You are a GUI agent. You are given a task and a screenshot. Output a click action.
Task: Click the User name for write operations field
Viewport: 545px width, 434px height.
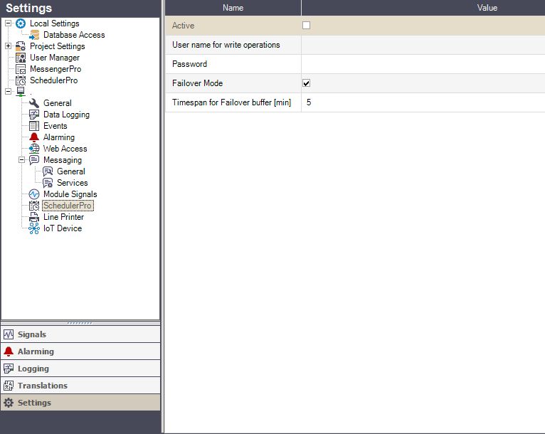(423, 45)
